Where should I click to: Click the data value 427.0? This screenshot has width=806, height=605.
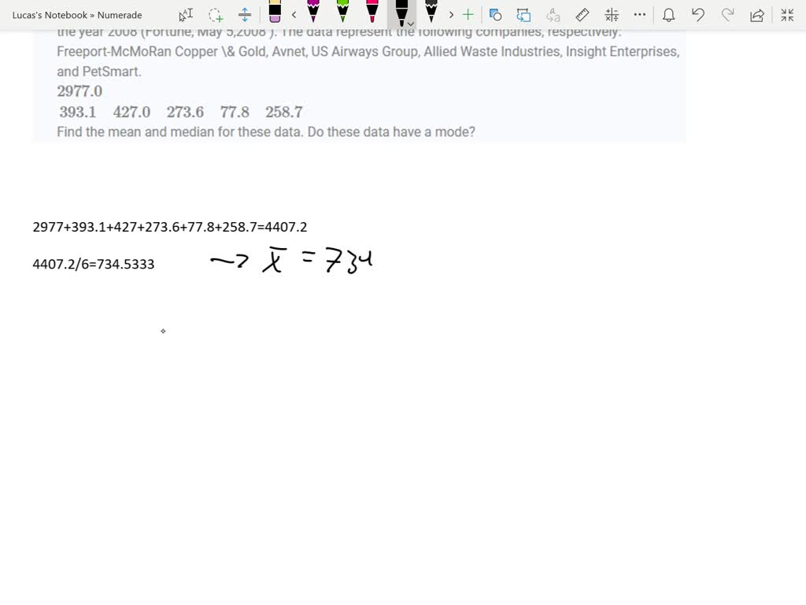(131, 112)
